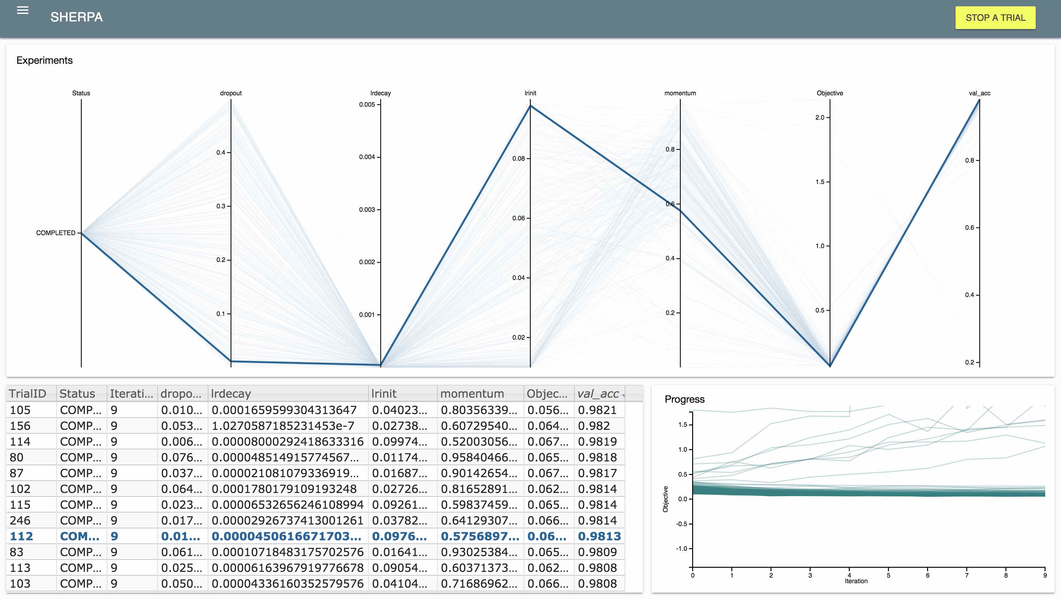Click the TrialID column header
This screenshot has height=599, width=1061.
[31, 394]
